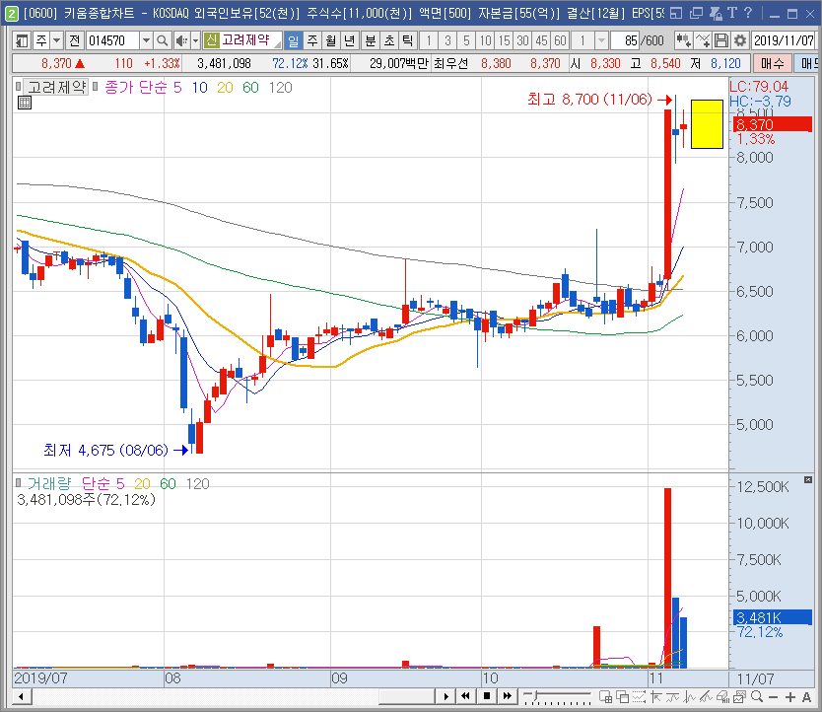Select the 45 interval preset
Image resolution: width=822 pixels, height=712 pixels.
pyautogui.click(x=541, y=40)
